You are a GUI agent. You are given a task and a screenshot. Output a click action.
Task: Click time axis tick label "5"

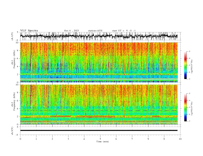tap(100, 139)
